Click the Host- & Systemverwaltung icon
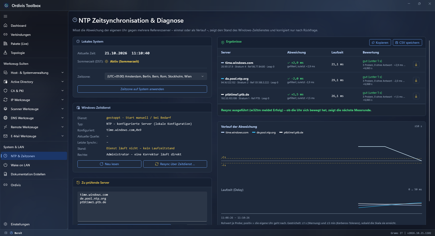The width and height of the screenshot is (435, 236). pyautogui.click(x=5, y=73)
